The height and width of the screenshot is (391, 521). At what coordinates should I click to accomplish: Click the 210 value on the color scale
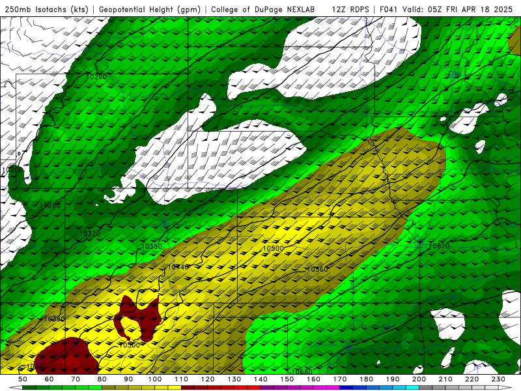[x=445, y=379]
